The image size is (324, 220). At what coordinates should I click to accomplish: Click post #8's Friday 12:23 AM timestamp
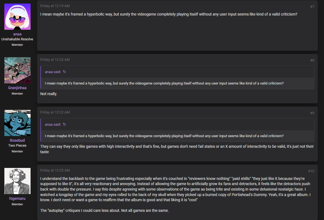tap(55, 59)
